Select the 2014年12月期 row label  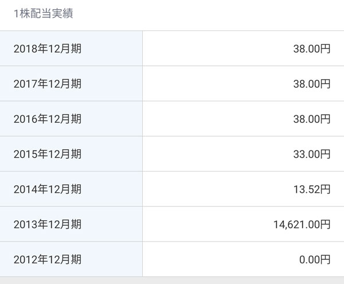[x=47, y=189]
